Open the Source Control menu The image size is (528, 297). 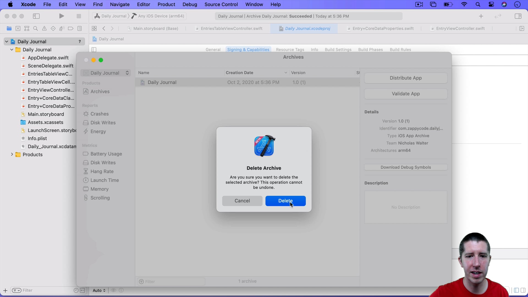pyautogui.click(x=221, y=4)
